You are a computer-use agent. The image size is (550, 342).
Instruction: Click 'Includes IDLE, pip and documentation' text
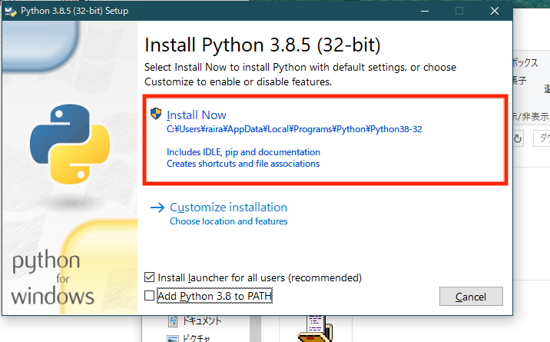coord(244,152)
